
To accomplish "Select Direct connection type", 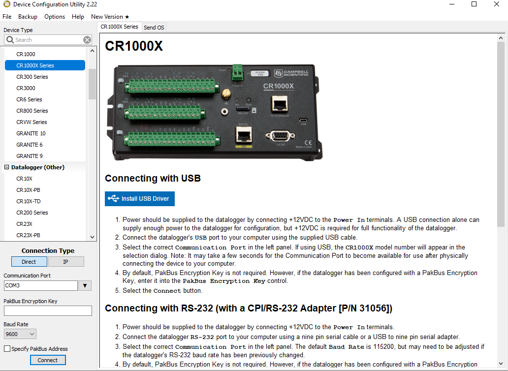I will pyautogui.click(x=29, y=262).
